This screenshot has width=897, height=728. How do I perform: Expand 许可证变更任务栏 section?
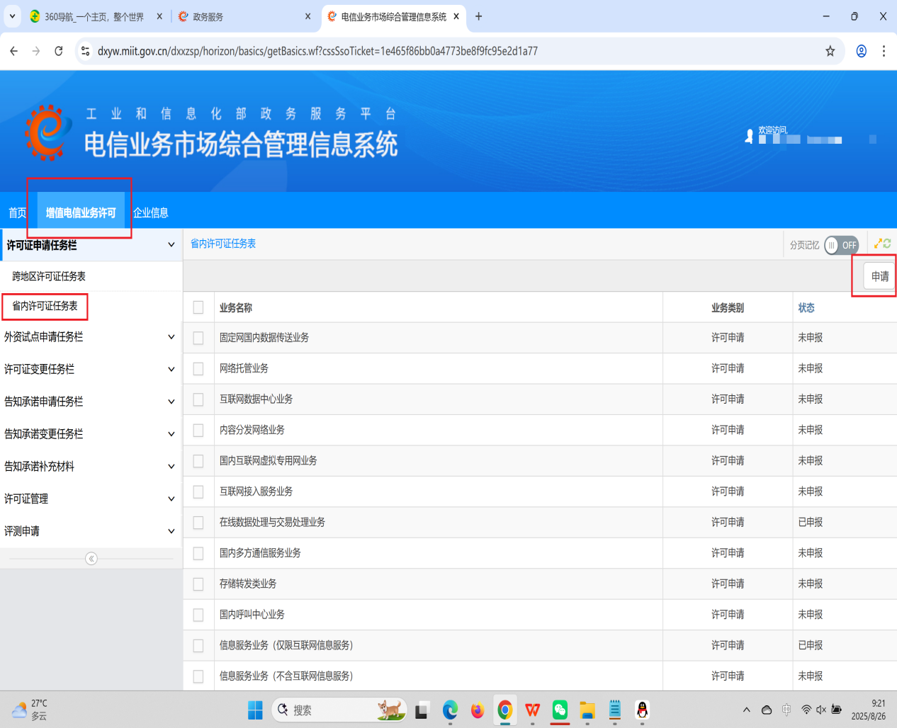[x=89, y=369]
